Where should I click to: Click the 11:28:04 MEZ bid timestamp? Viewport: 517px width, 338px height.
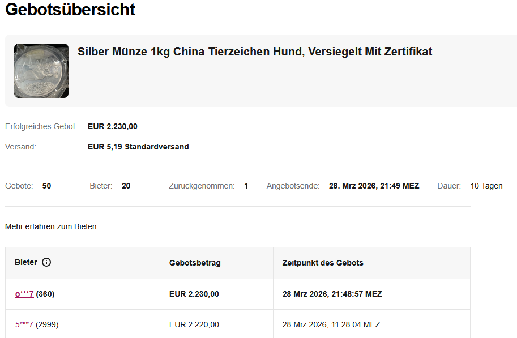click(331, 324)
